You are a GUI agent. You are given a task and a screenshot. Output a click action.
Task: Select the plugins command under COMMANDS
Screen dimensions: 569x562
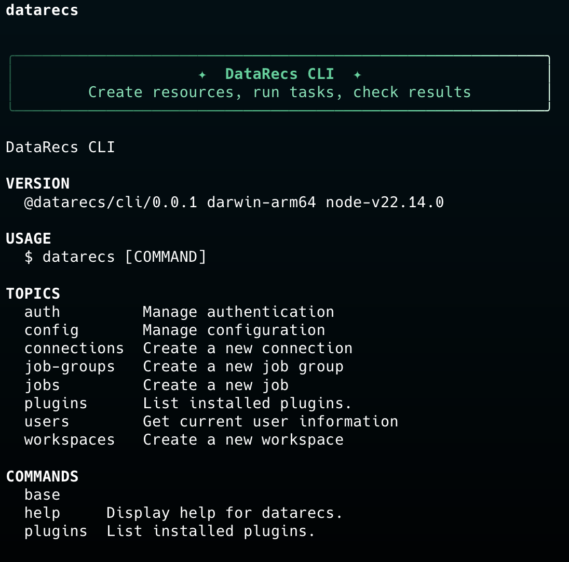56,531
